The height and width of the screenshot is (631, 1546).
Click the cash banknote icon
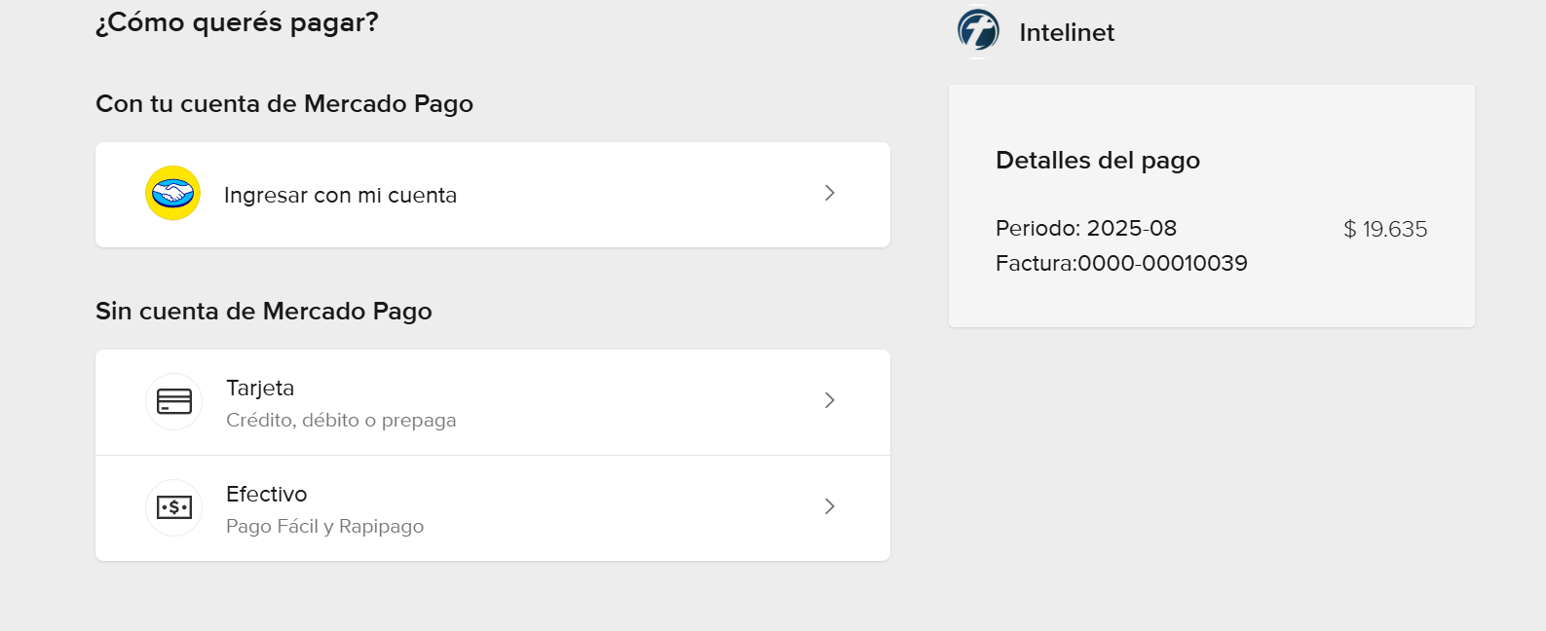(x=174, y=507)
